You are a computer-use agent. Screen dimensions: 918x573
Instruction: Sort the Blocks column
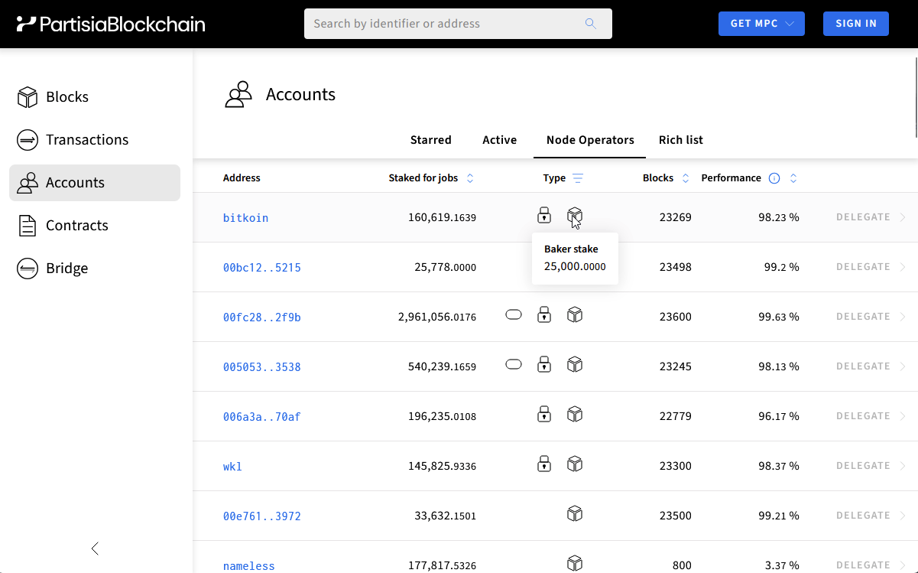pos(686,178)
